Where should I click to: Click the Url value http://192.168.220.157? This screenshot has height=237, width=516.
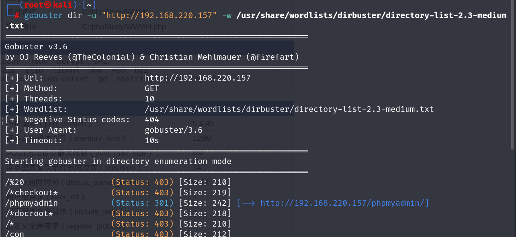pyautogui.click(x=197, y=78)
